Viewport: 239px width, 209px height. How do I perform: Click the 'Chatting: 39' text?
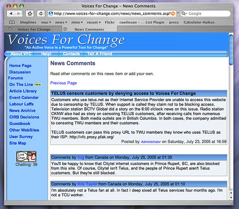tap(26, 165)
